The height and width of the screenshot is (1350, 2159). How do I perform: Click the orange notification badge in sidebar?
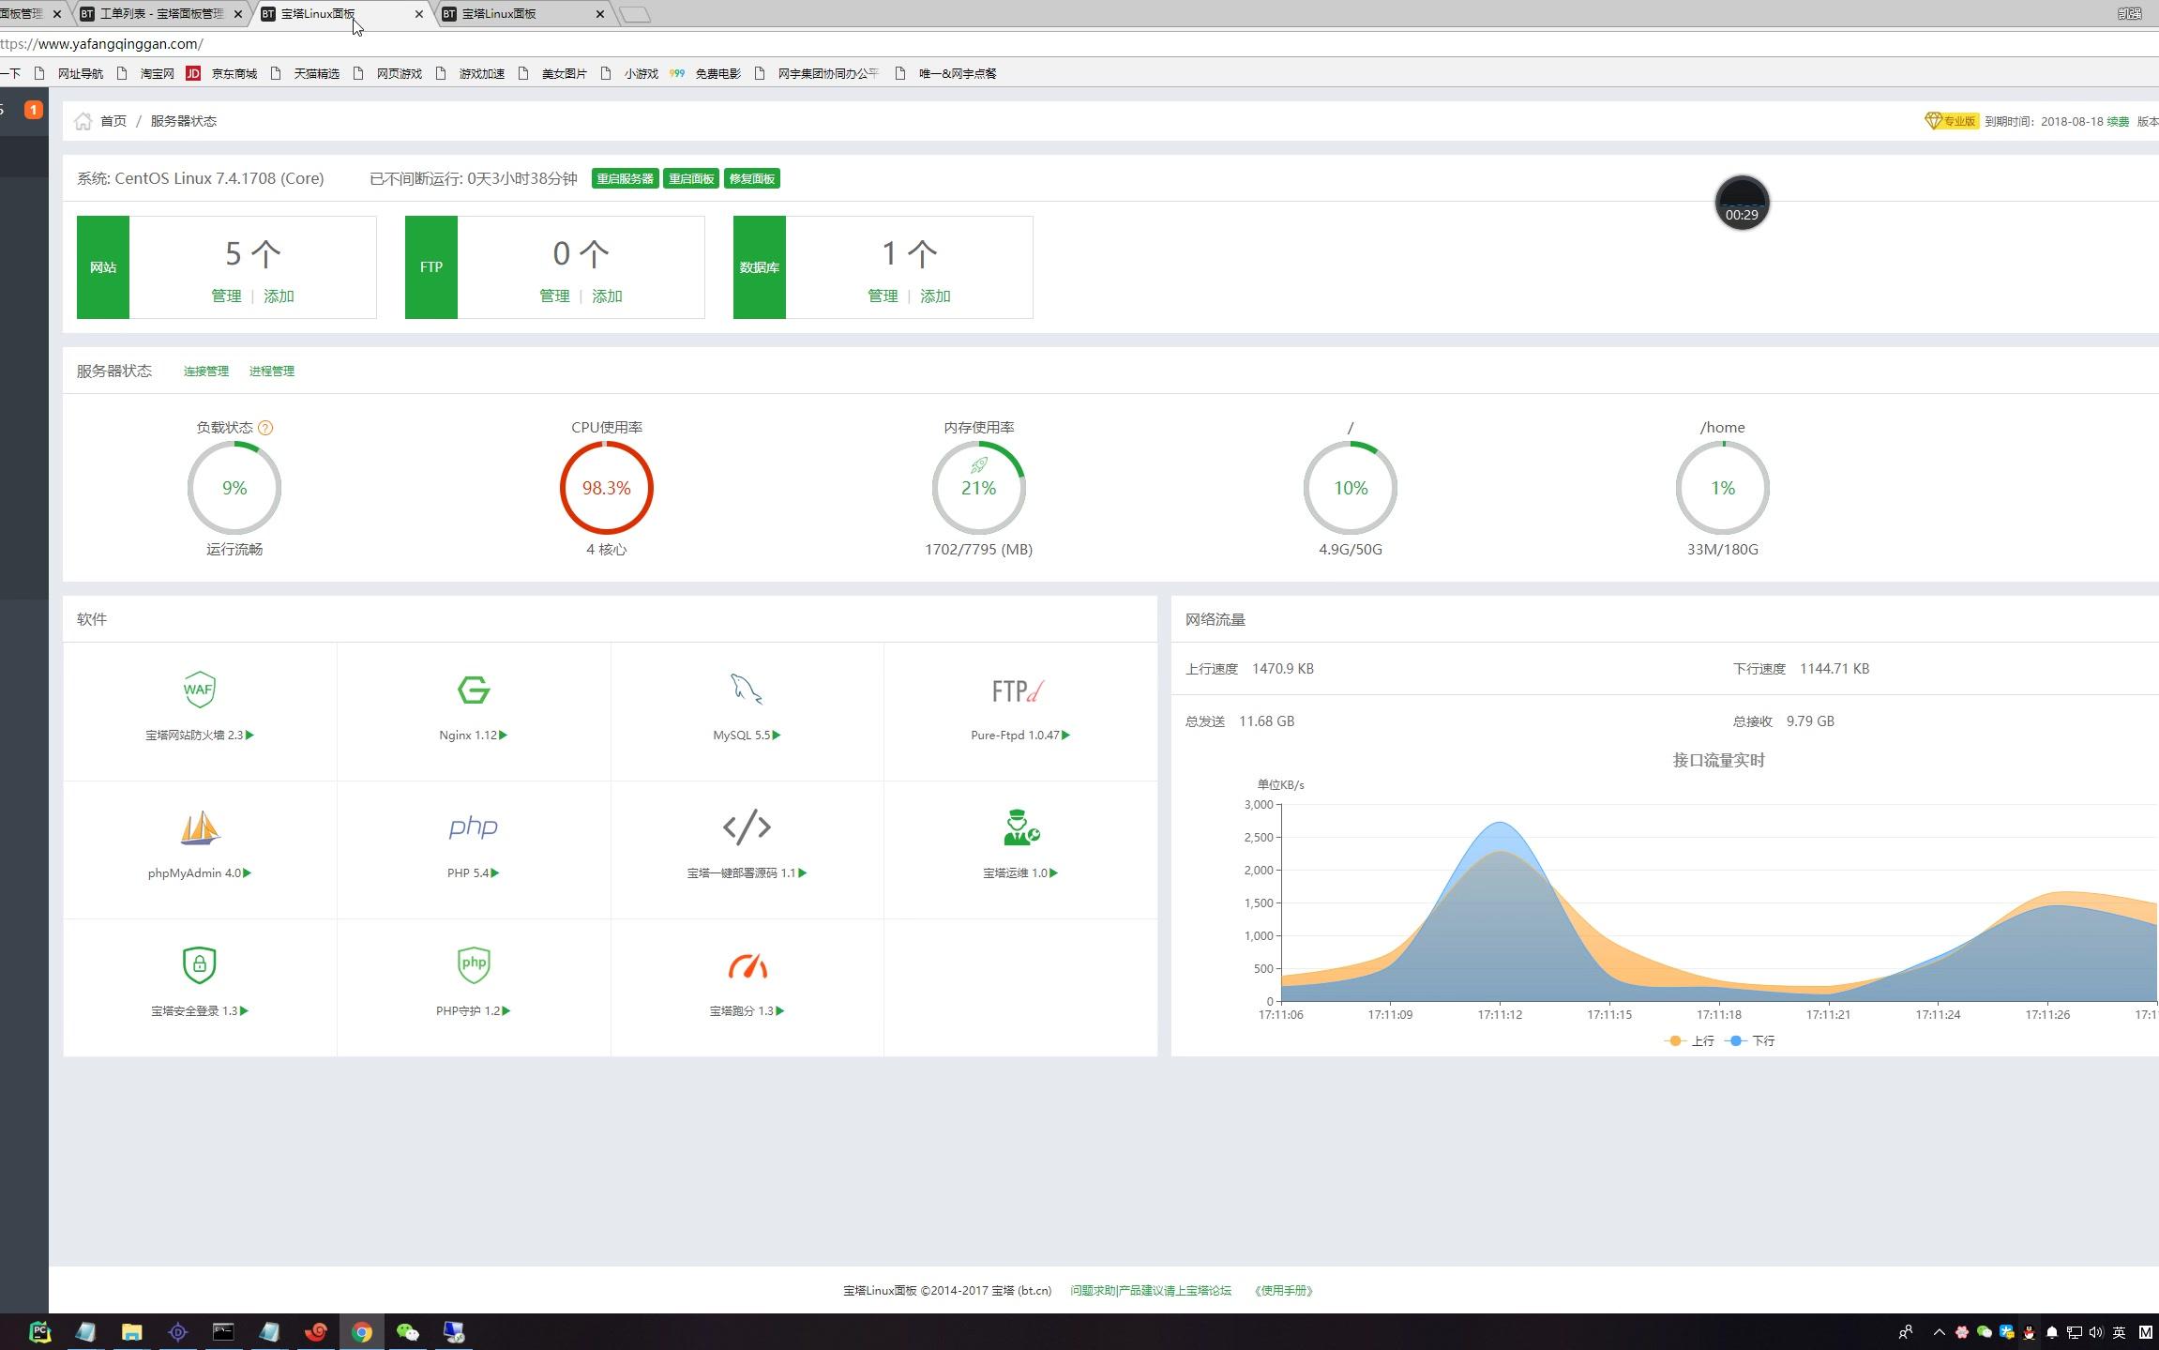[33, 110]
